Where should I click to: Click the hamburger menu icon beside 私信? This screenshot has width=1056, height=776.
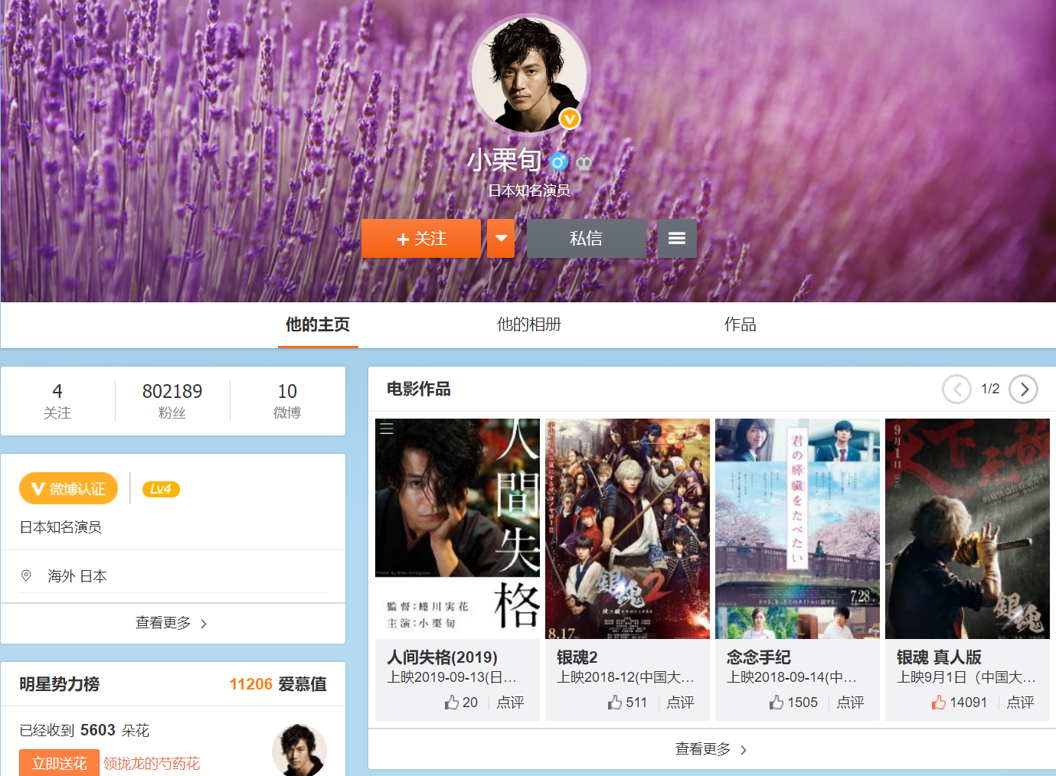pyautogui.click(x=677, y=239)
